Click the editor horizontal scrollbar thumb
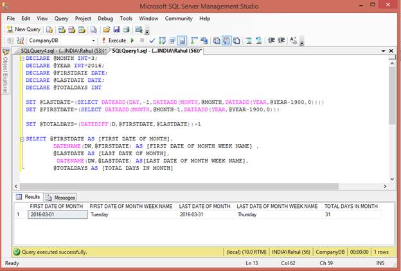The width and height of the screenshot is (401, 271). point(179,186)
